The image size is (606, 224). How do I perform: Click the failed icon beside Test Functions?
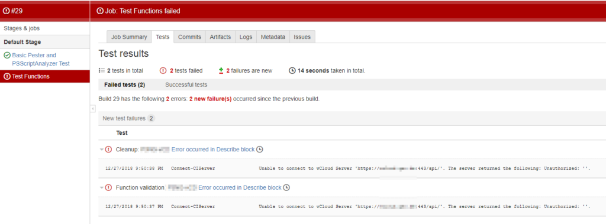pyautogui.click(x=7, y=76)
